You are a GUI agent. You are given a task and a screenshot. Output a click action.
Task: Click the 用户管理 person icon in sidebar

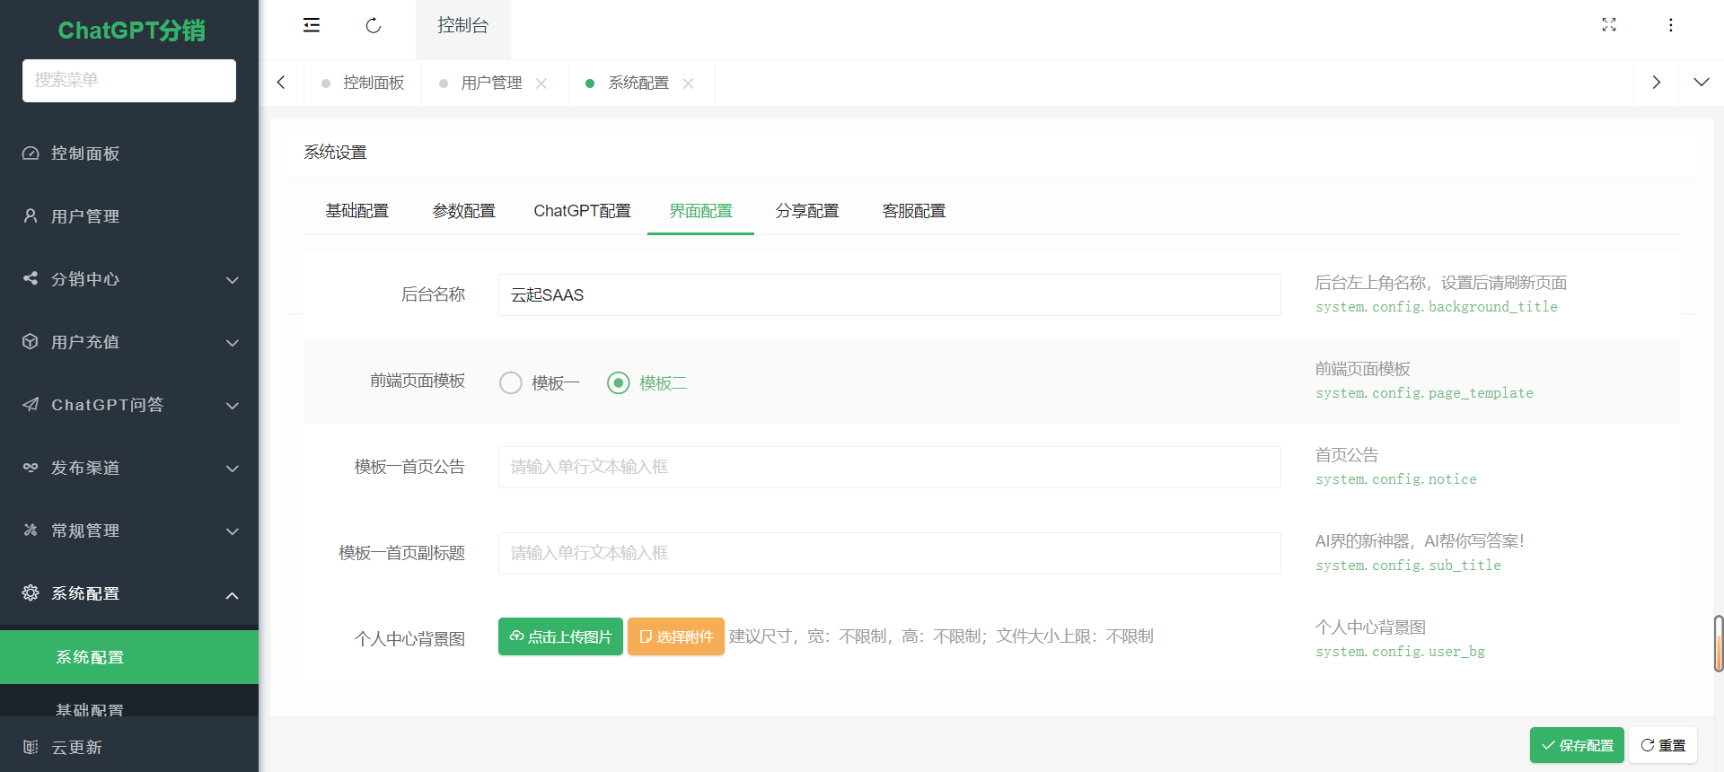coord(31,216)
